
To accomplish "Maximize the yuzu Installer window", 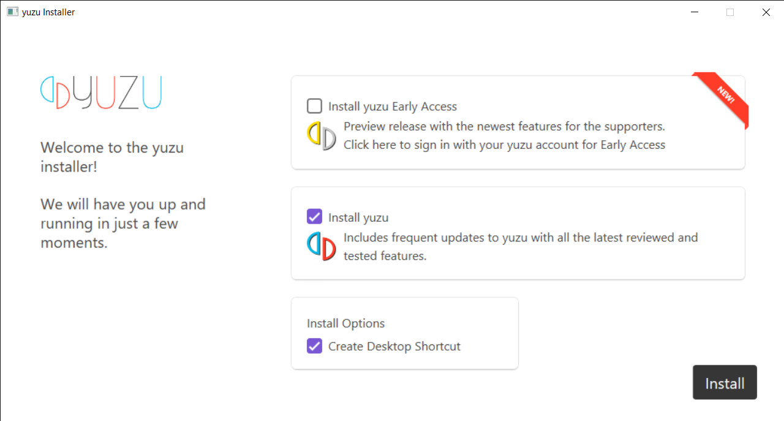I will click(730, 12).
